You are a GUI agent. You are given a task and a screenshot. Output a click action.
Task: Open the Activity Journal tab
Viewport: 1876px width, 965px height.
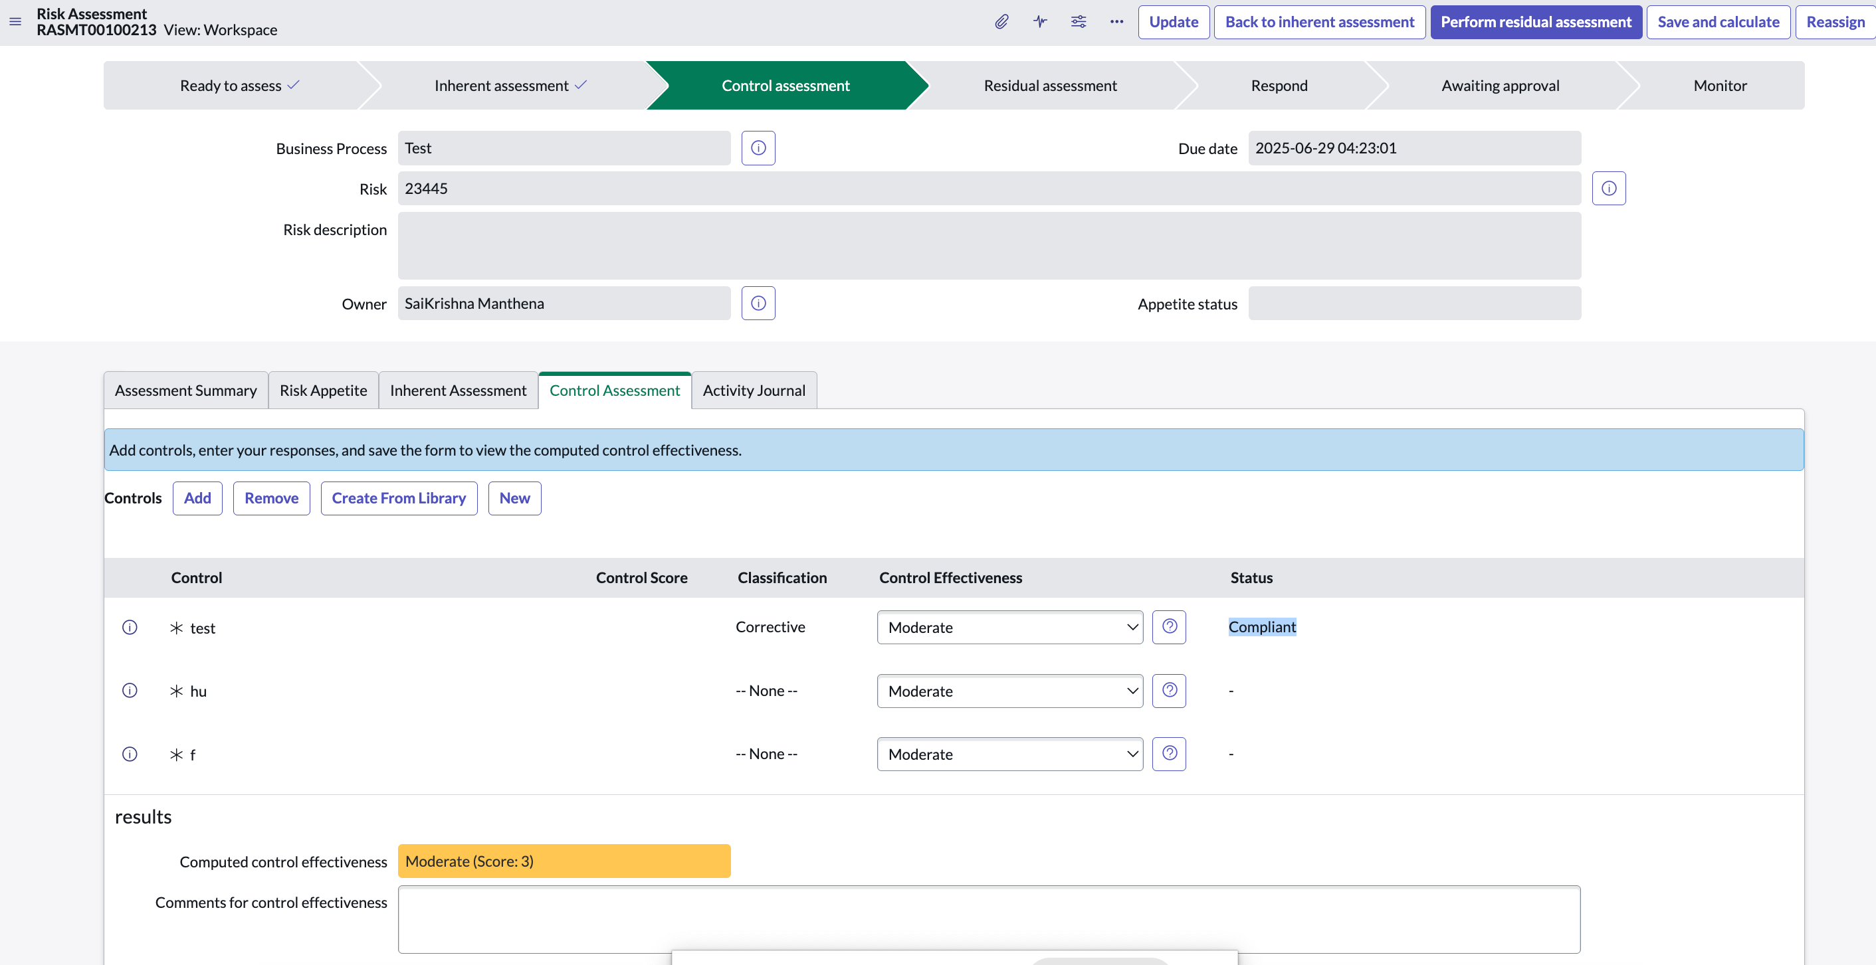pyautogui.click(x=754, y=390)
